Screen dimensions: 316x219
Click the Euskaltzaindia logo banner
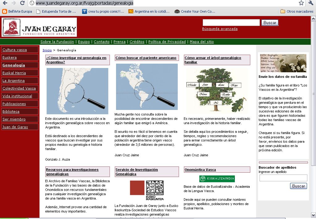[x=217, y=179]
